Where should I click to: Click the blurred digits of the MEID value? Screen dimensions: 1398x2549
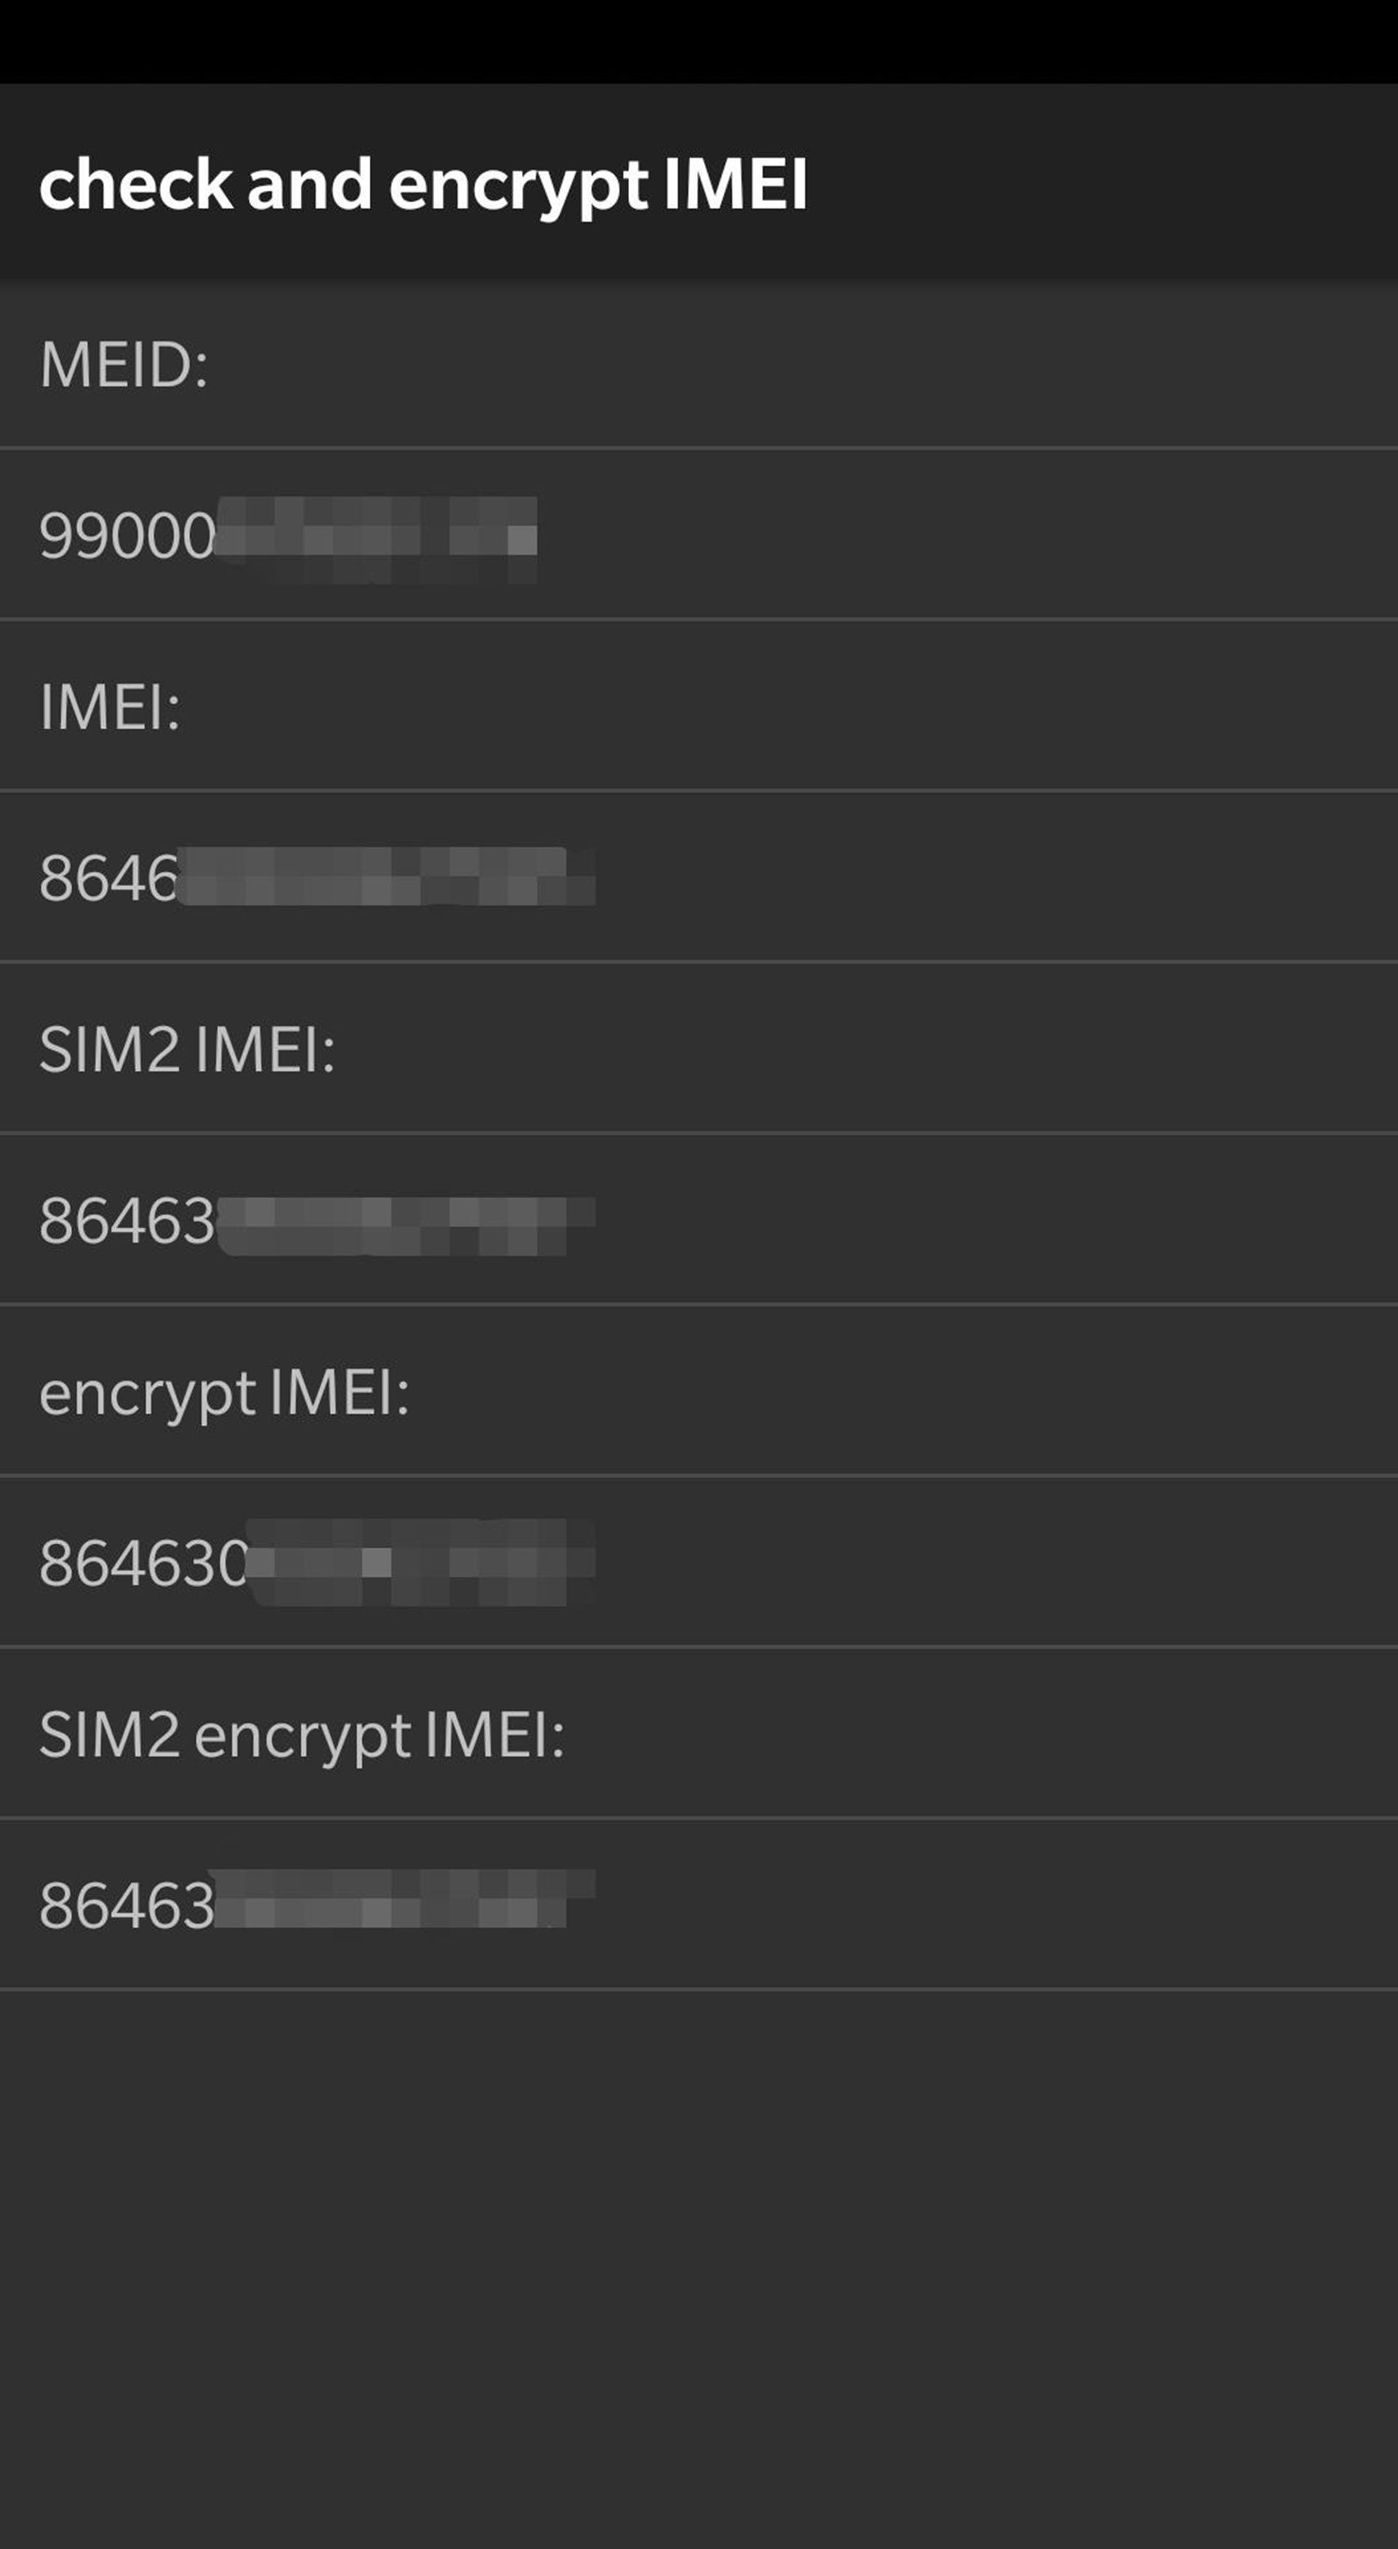(376, 538)
